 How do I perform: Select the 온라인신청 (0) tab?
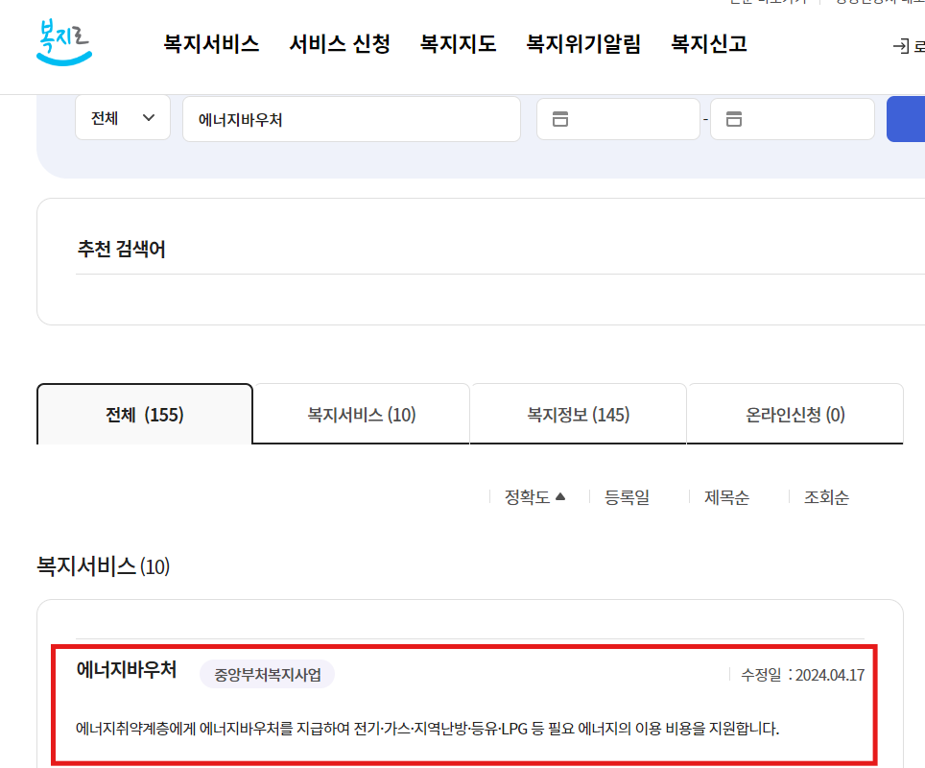pos(795,415)
